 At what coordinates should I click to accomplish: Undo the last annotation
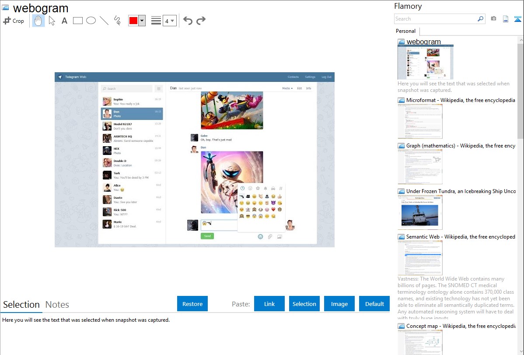[x=188, y=21]
